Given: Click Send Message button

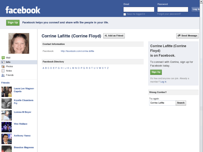Looking at the screenshot, I should [x=187, y=36].
